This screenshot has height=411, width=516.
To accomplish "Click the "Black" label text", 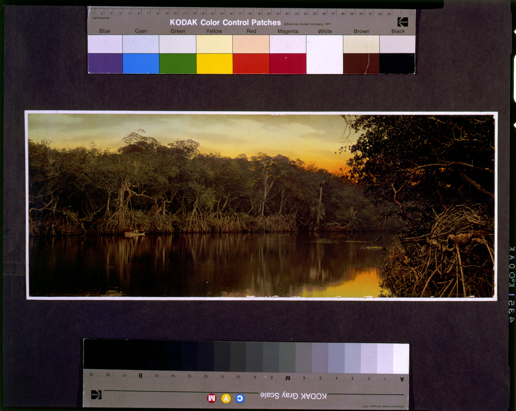I will 398,31.
